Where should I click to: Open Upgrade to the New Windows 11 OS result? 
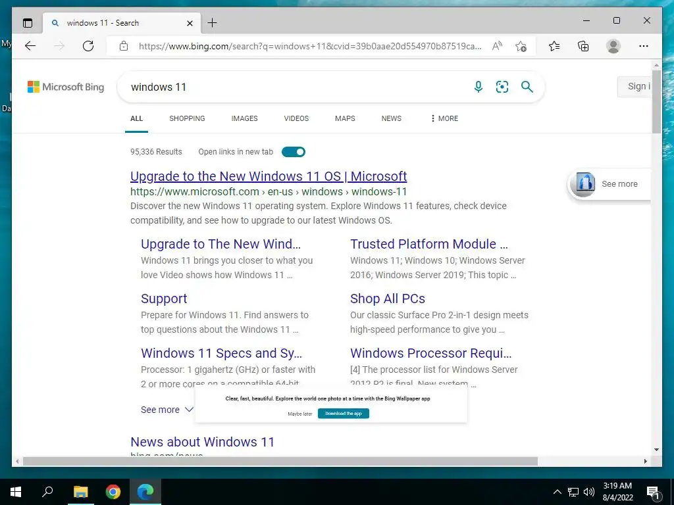coord(269,176)
